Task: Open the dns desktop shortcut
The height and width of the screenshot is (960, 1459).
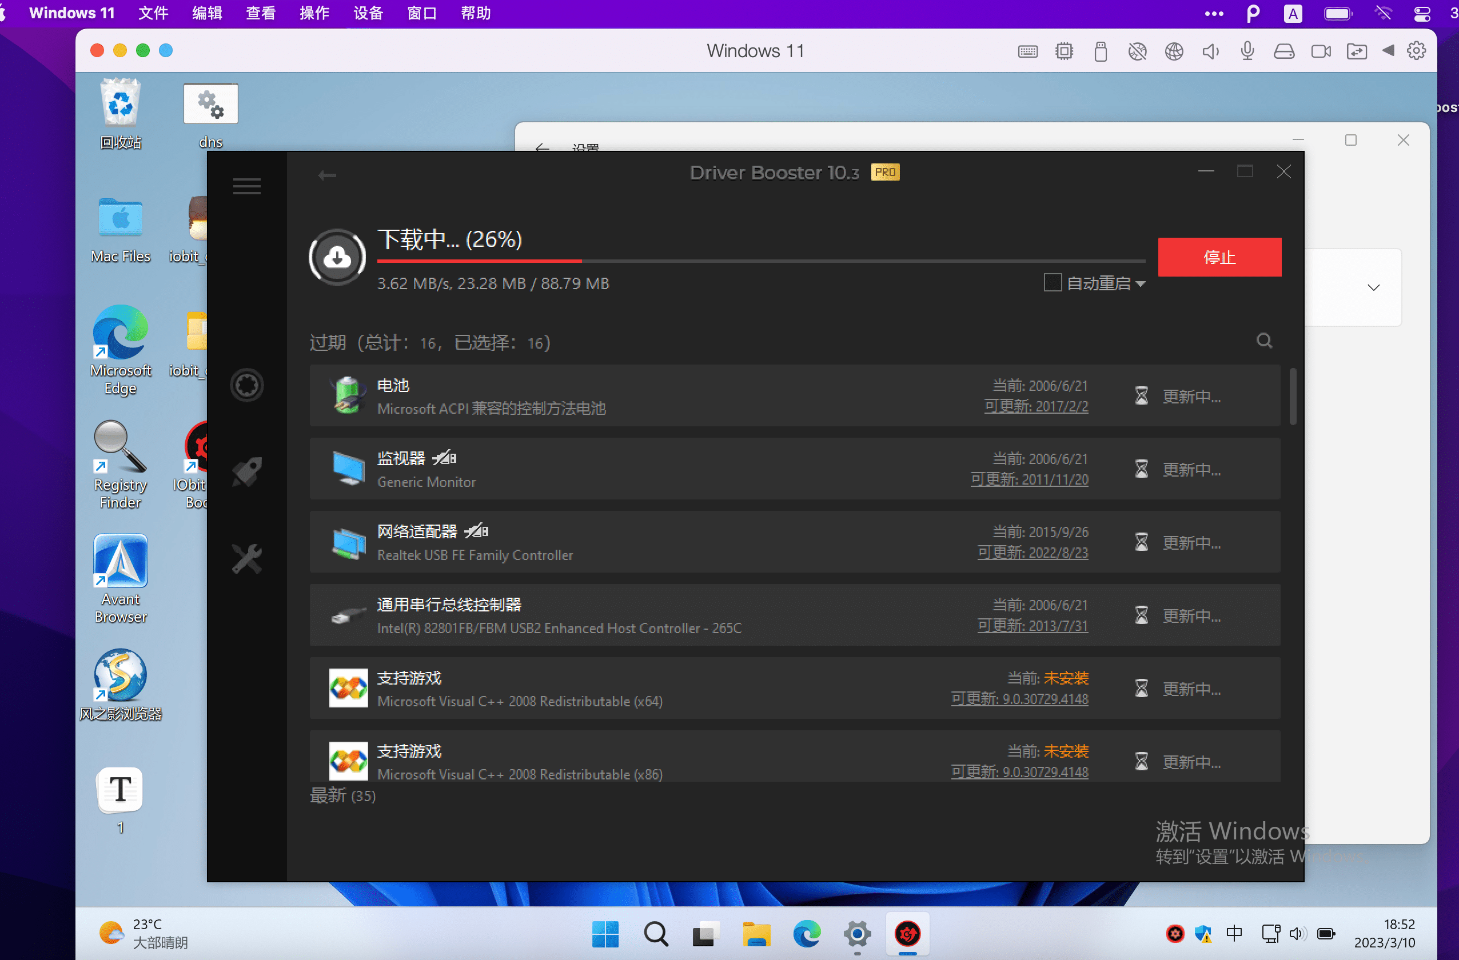Action: click(210, 116)
